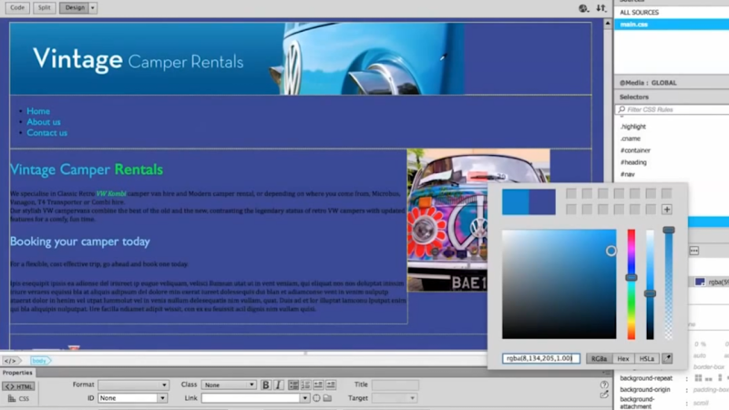Click the Vintage Camper Rentals banner image

(237, 59)
